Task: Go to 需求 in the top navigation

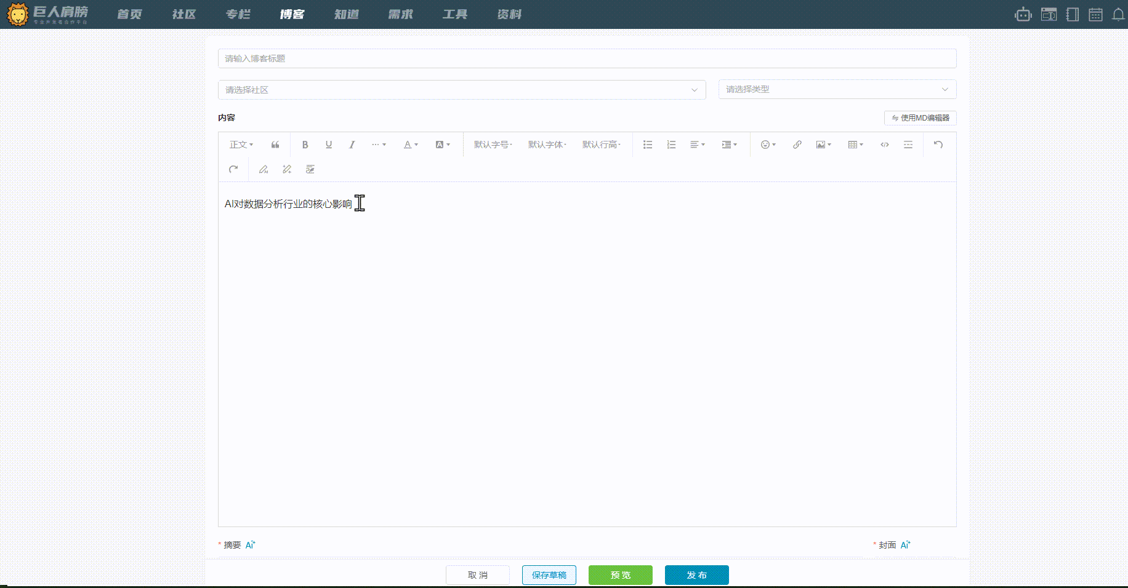Action: click(x=400, y=14)
